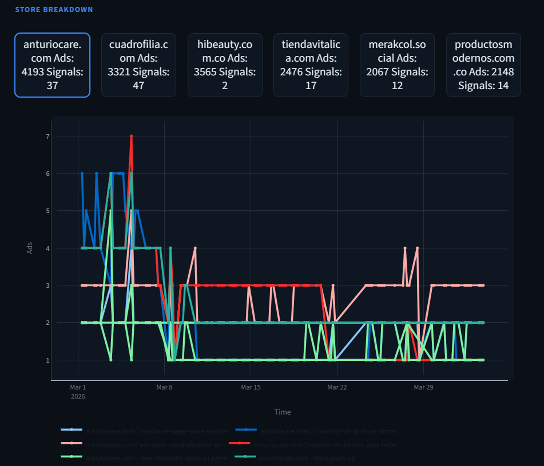Hide the extractor-nasal-electrico series in legend
This screenshot has width=544, height=466.
point(153,445)
